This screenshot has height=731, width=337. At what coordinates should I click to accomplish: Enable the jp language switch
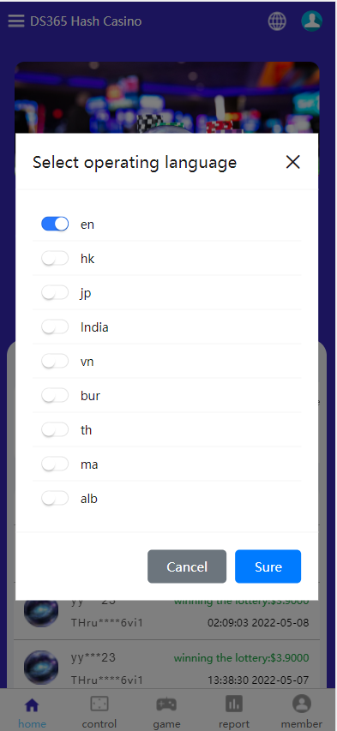55,293
